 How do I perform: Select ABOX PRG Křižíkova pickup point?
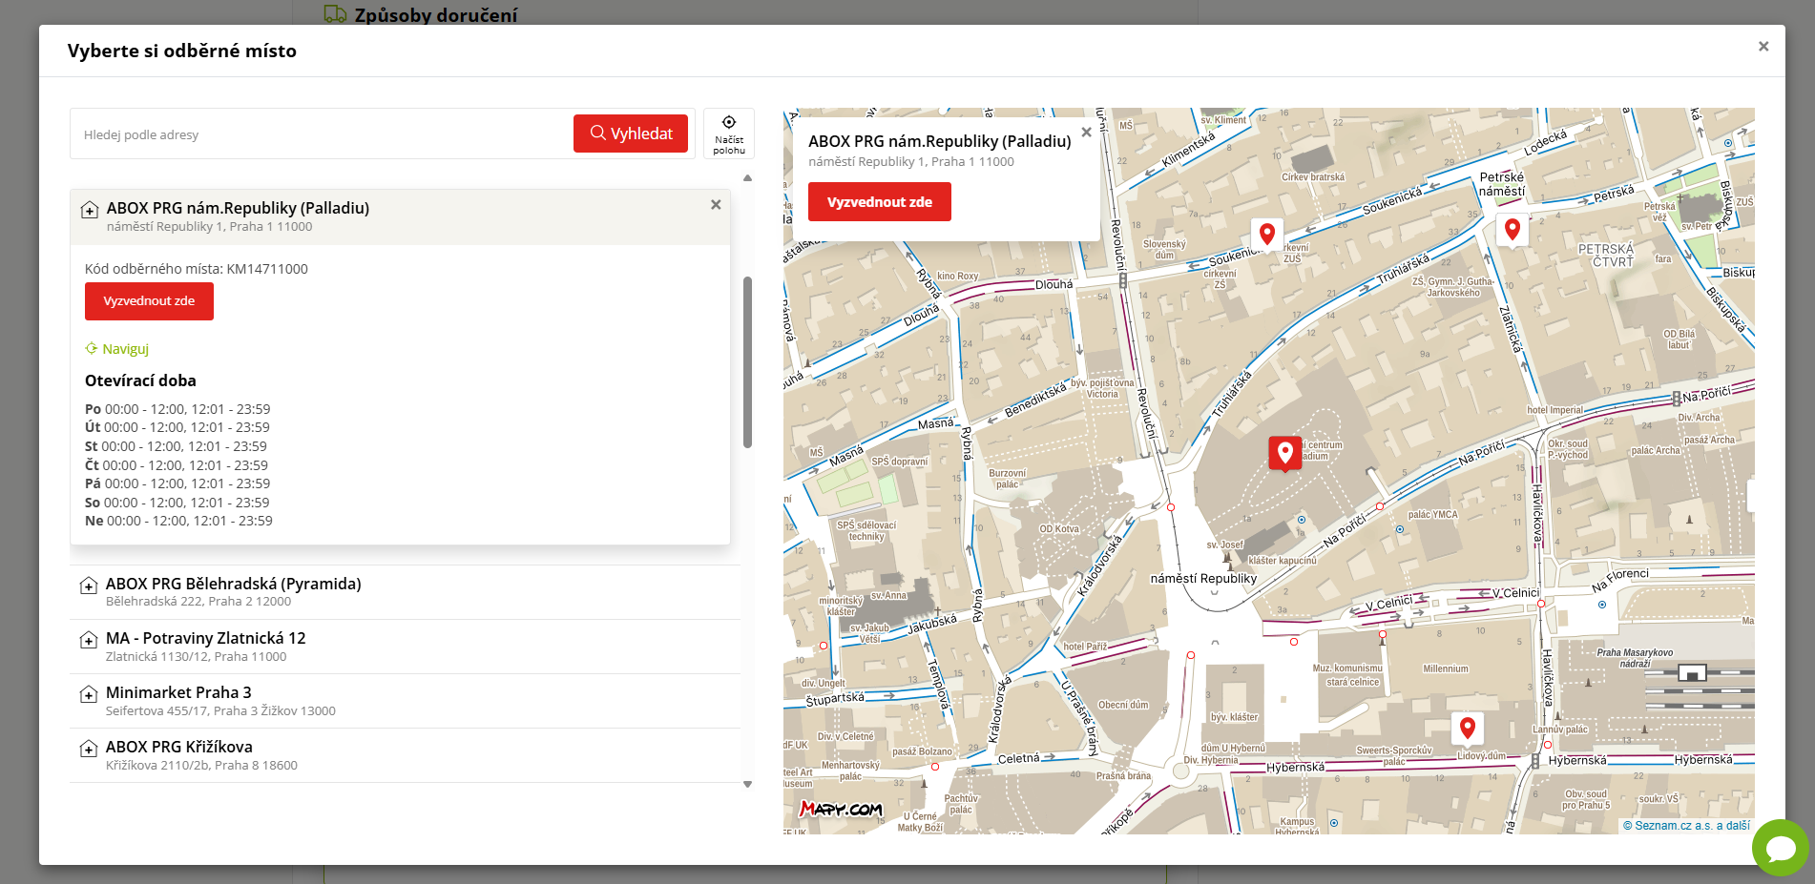[x=405, y=755]
